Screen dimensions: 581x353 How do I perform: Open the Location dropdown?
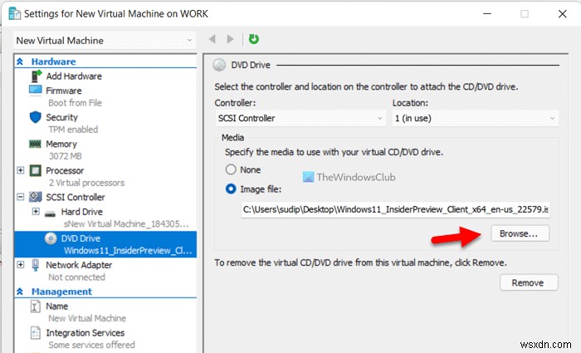(x=476, y=118)
